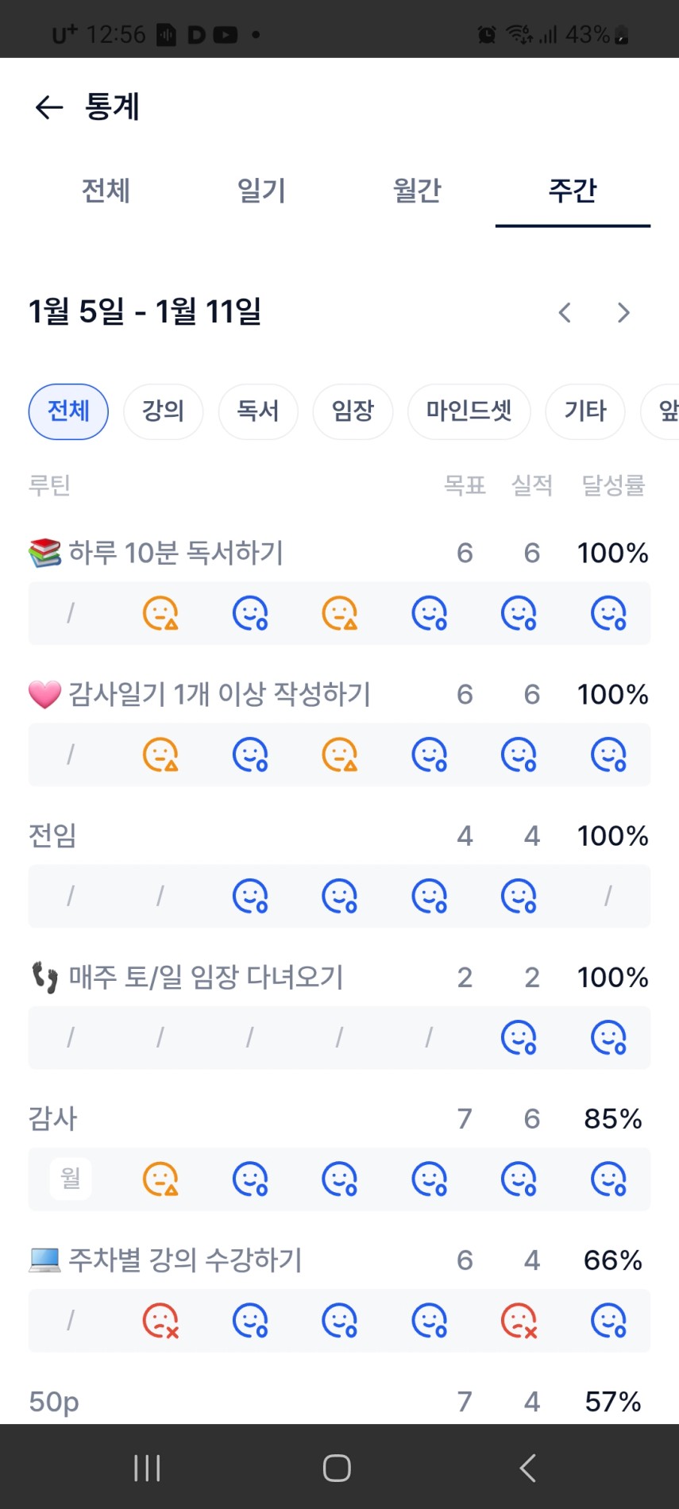The image size is (679, 1509).
Task: Tap first orange partial face in 하루 10분 독서하기 row
Action: click(160, 613)
